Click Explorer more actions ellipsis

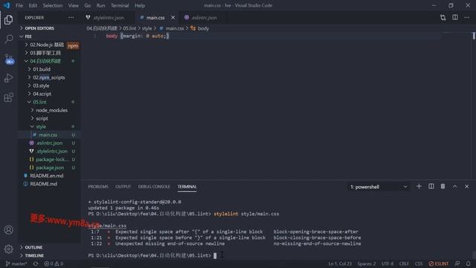pos(71,18)
